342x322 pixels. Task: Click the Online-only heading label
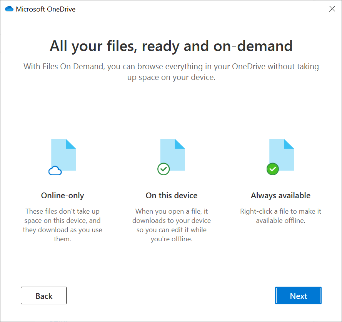(x=62, y=195)
